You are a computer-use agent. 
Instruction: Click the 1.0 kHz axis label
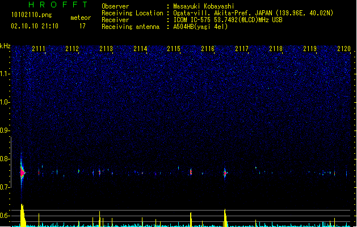pos(5,102)
